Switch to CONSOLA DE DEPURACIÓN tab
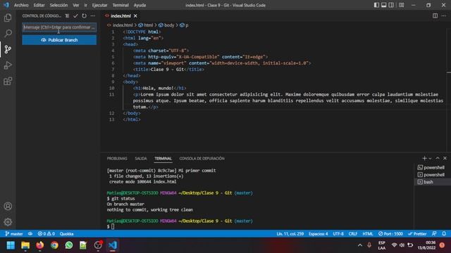Viewport: 451px width, 253px height. [x=202, y=158]
